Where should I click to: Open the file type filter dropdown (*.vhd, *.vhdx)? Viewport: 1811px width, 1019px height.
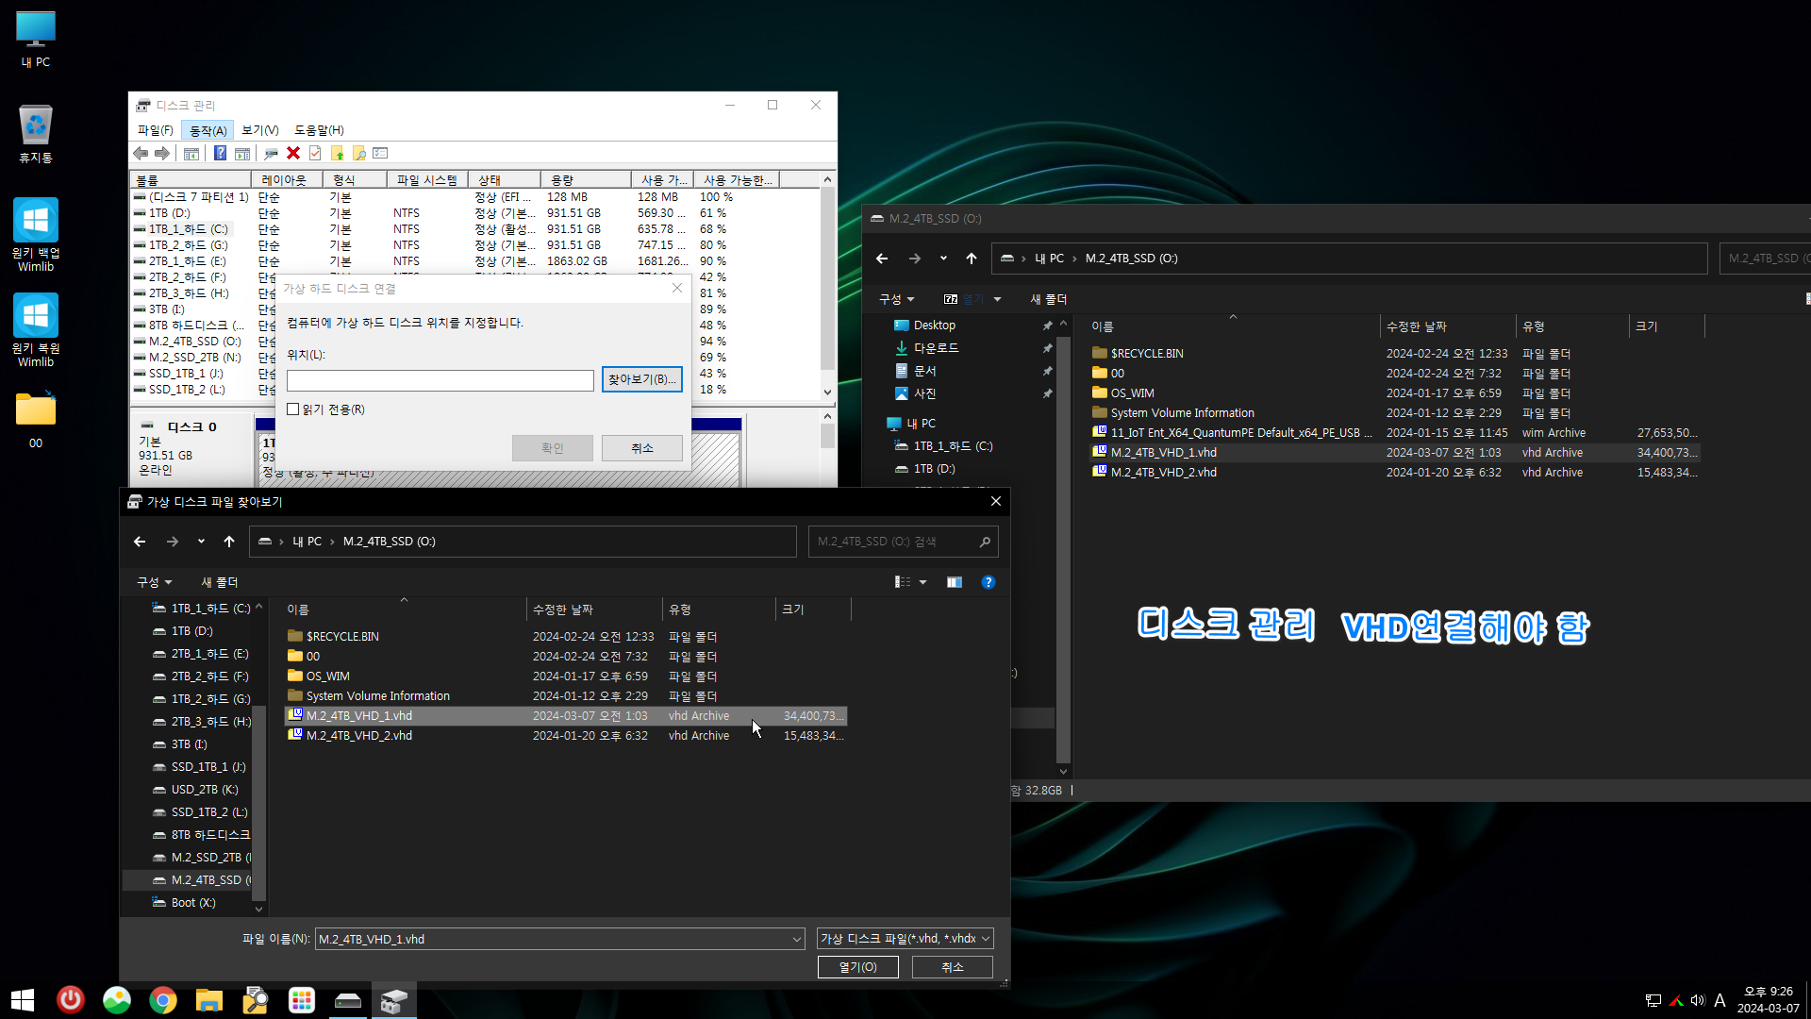(905, 939)
